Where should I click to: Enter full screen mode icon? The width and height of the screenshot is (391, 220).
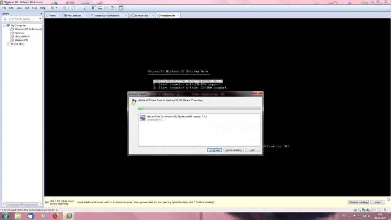point(106,8)
